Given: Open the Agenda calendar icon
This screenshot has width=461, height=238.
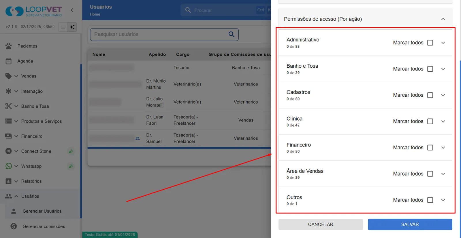Looking at the screenshot, I should coord(9,61).
